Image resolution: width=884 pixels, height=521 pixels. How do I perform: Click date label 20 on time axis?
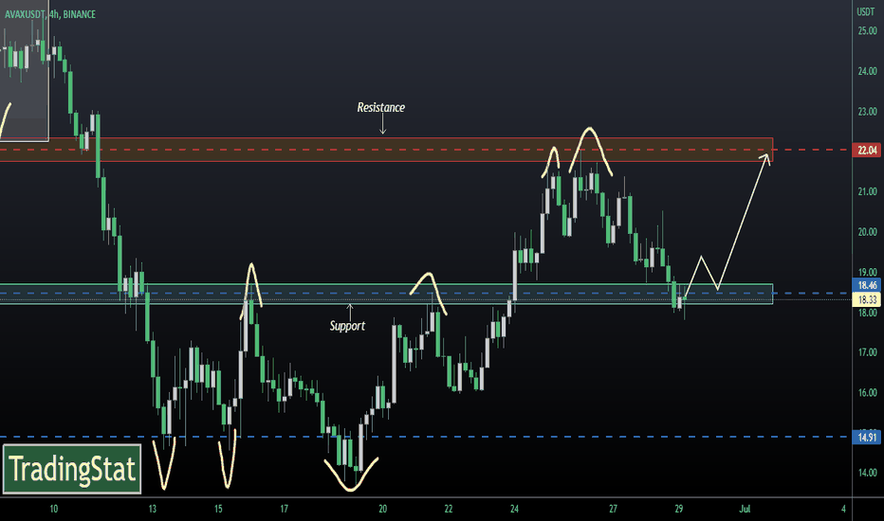point(383,509)
